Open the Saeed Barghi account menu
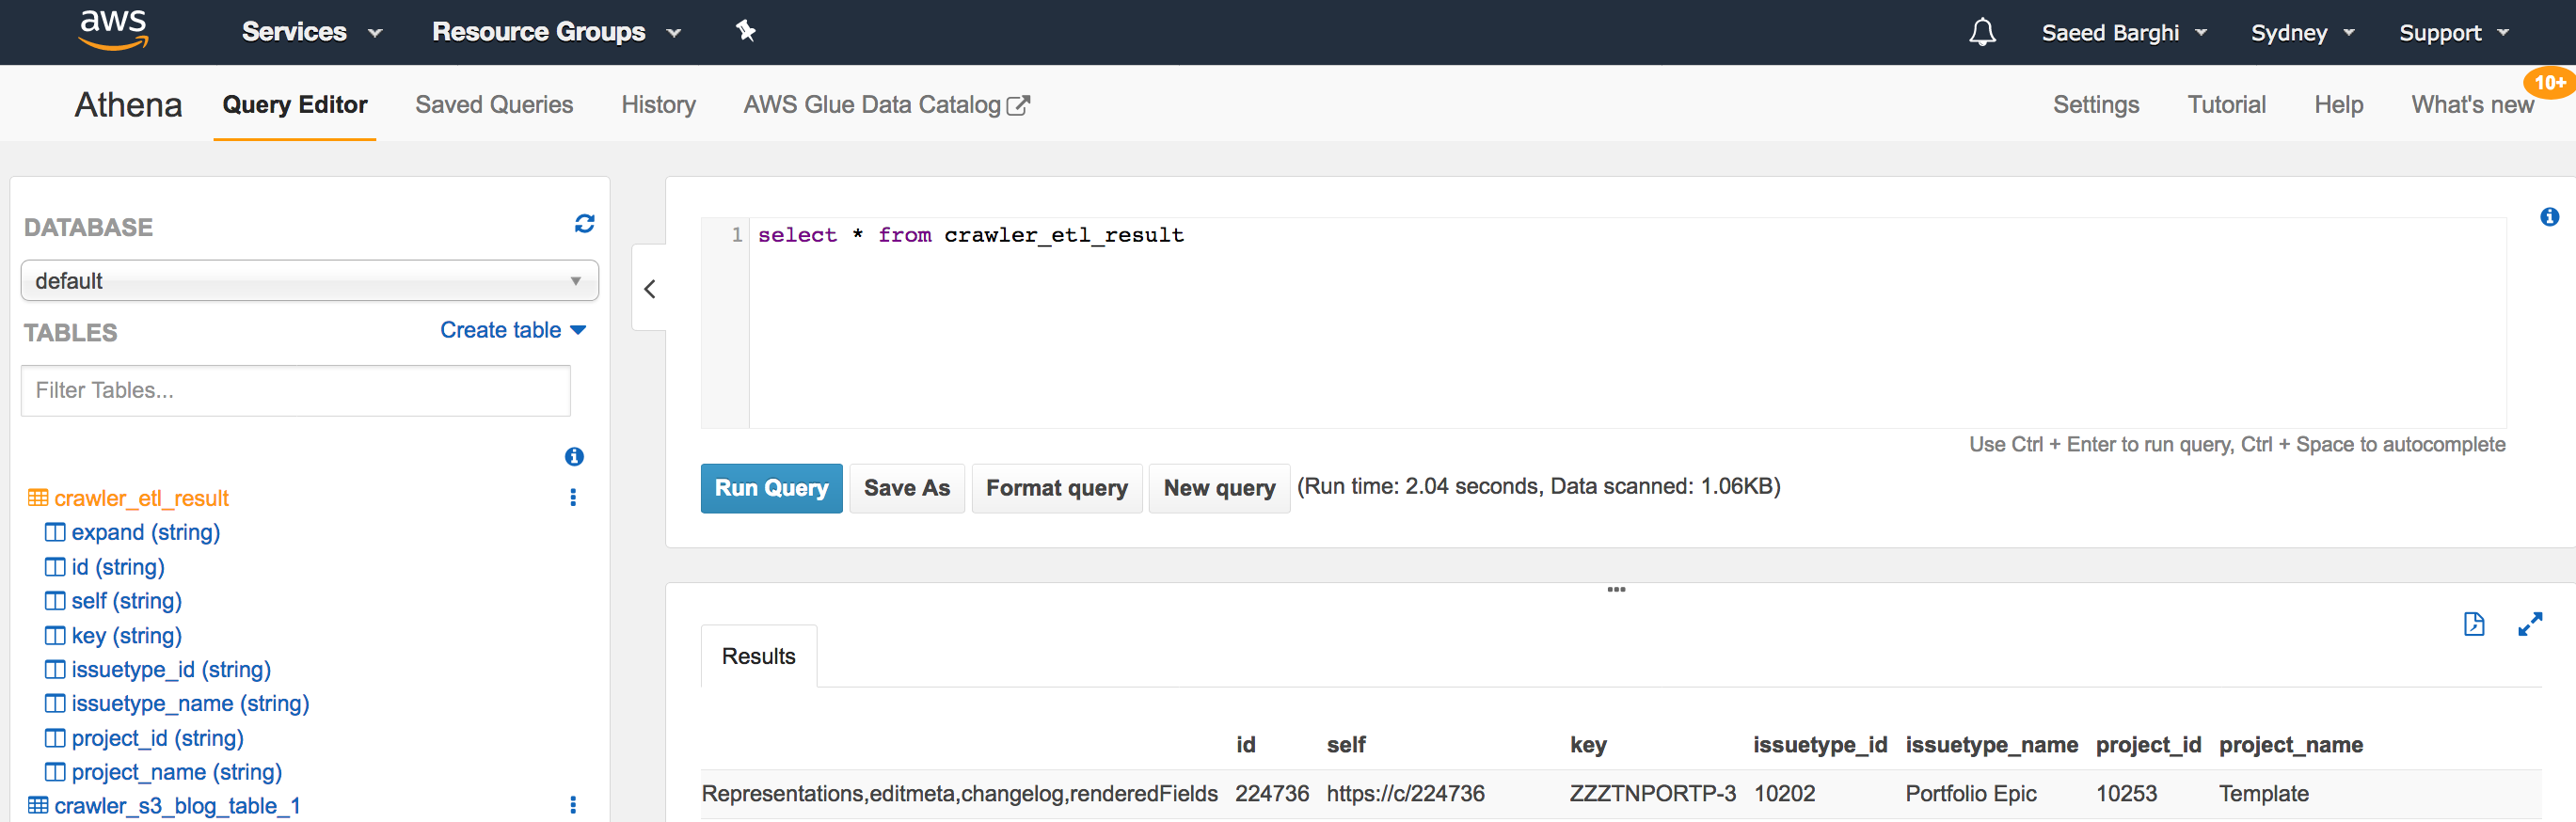Viewport: 2576px width, 822px height. tap(2124, 33)
